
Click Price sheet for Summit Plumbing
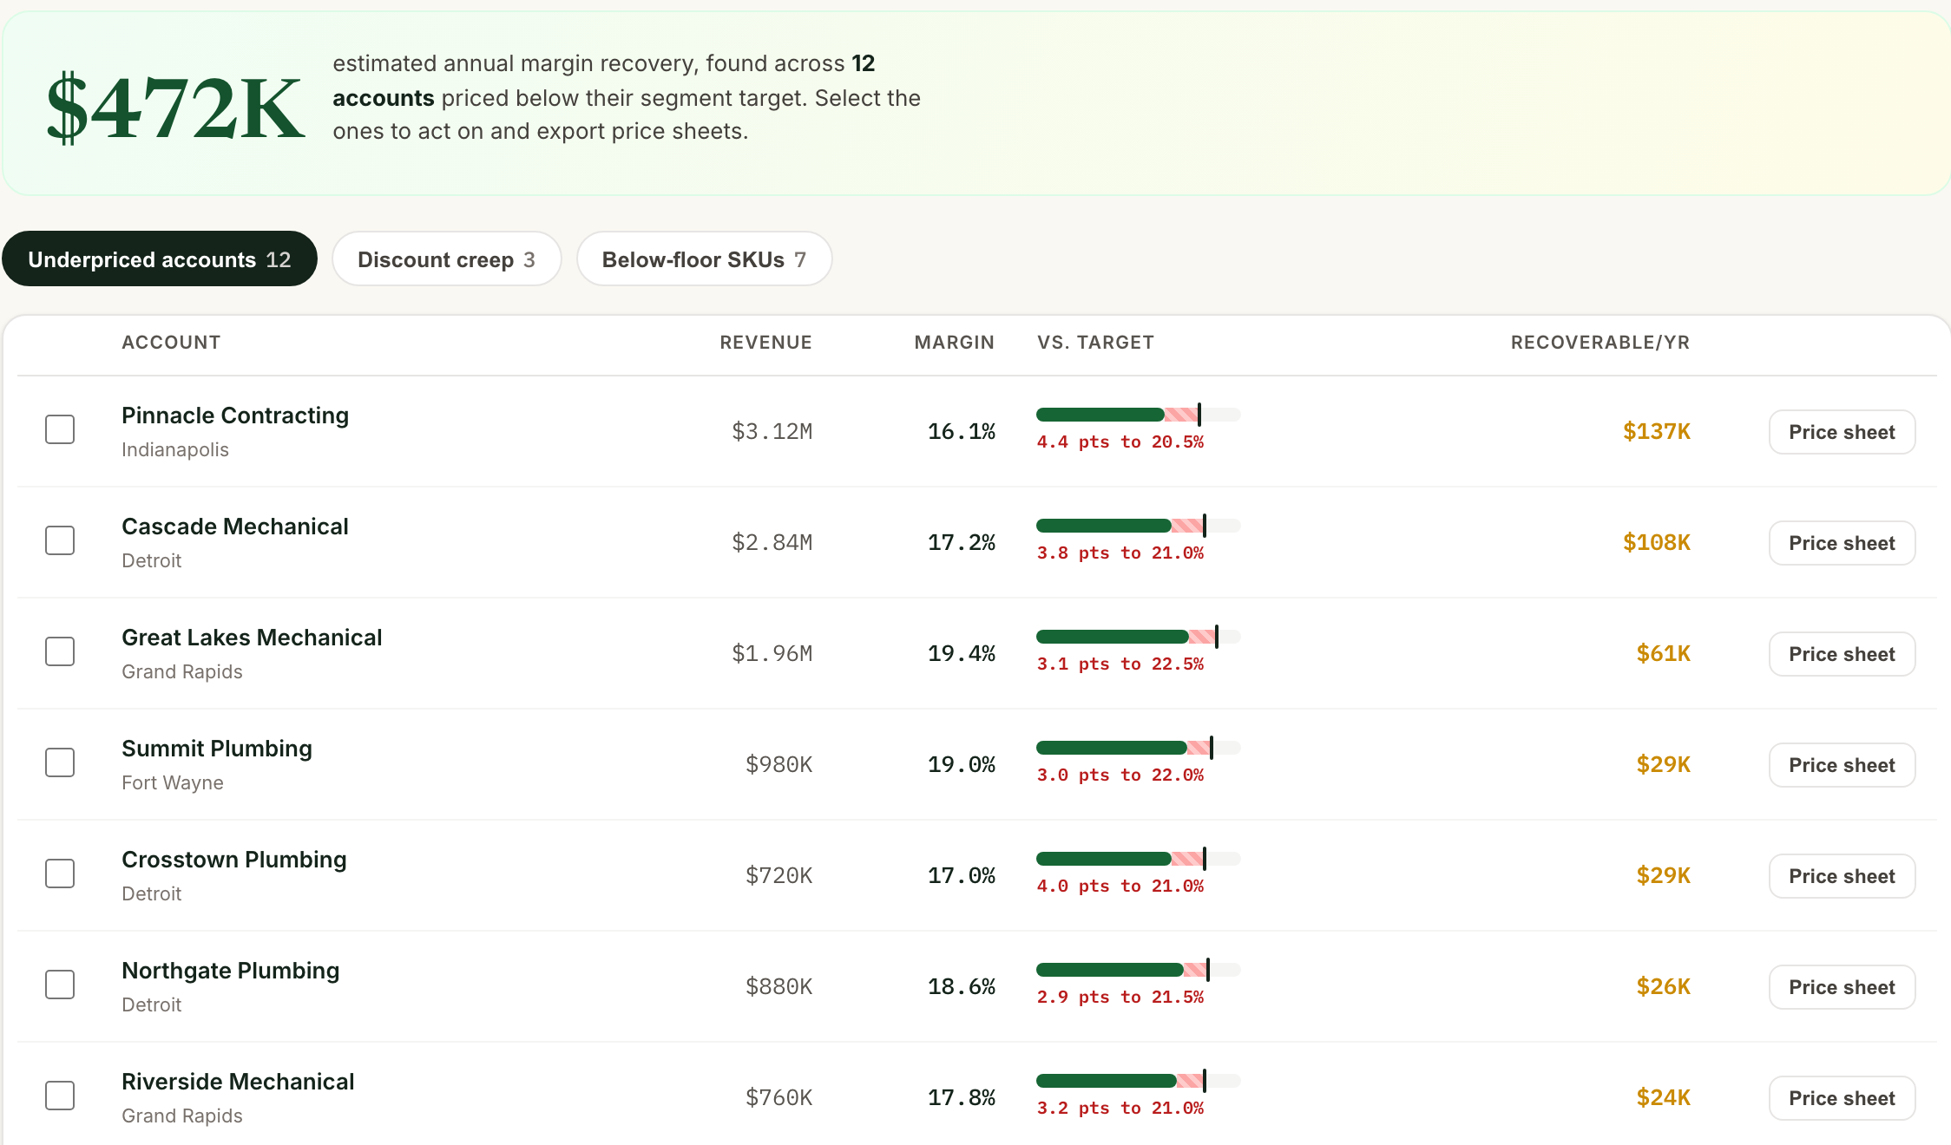point(1842,765)
